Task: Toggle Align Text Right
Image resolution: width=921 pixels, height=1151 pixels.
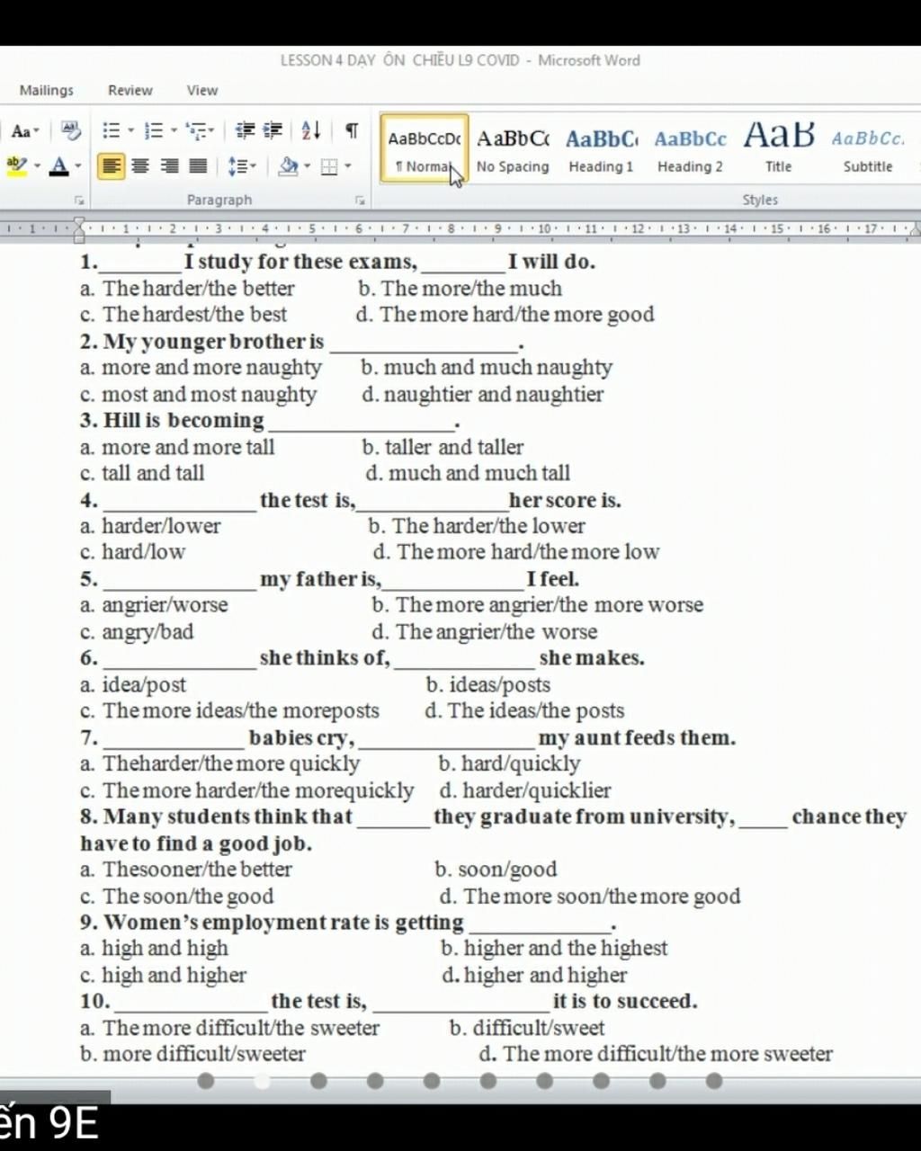Action: pyautogui.click(x=169, y=166)
